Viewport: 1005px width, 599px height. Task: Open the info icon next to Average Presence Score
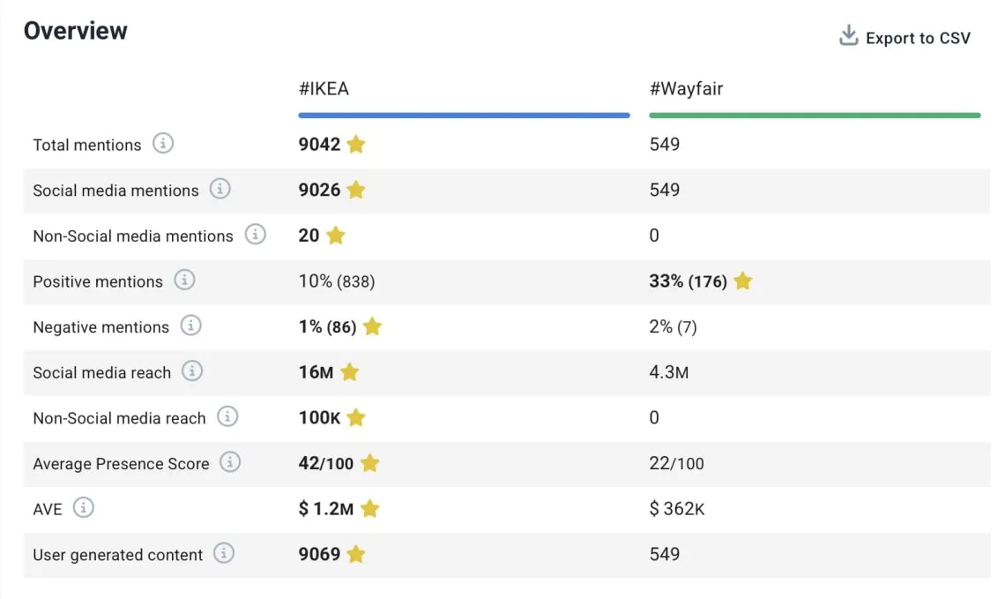[x=230, y=461]
